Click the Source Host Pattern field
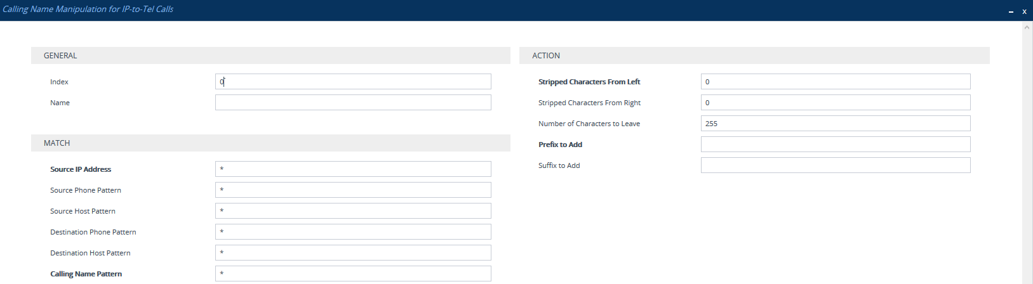1033x284 pixels. coord(353,211)
